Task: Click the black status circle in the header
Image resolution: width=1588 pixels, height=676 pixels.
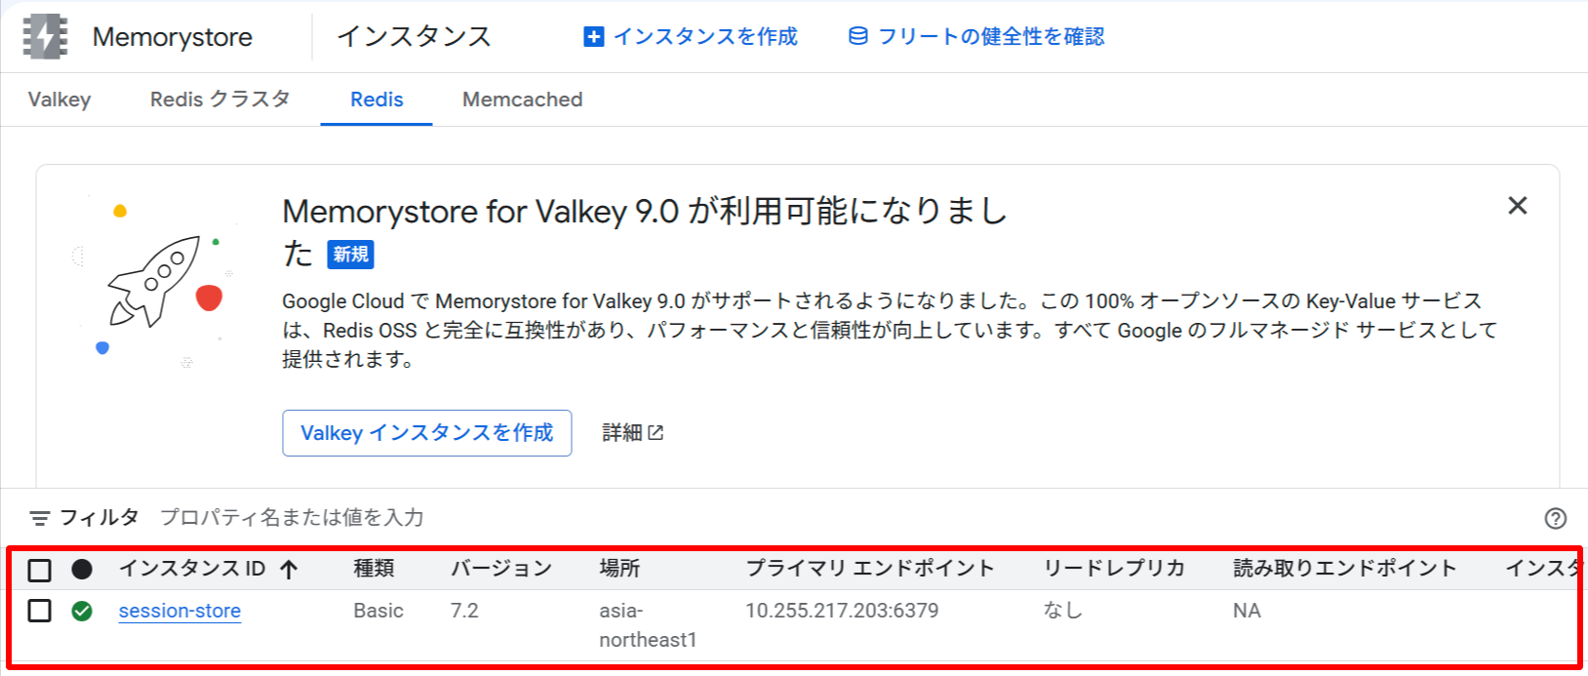Action: 82,569
